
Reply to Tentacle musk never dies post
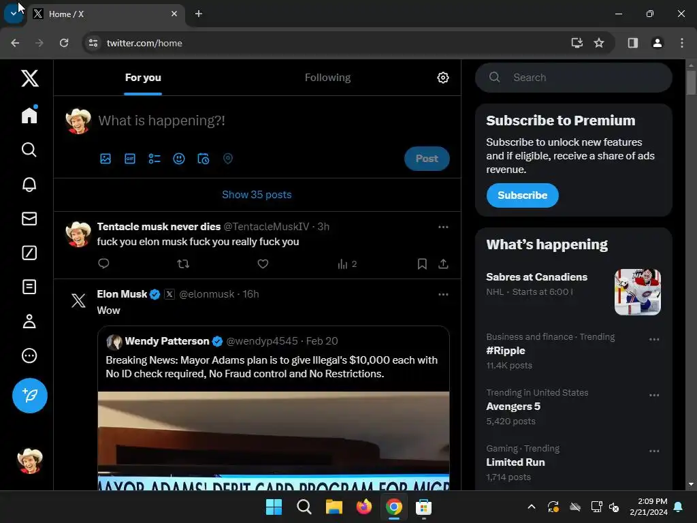coord(103,264)
